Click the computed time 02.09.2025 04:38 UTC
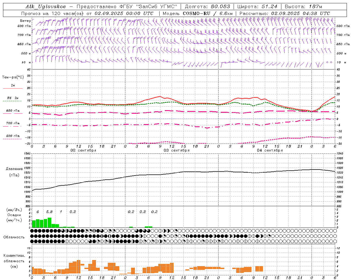Image resolution: width=351 pixels, height=280 pixels. click(x=301, y=13)
